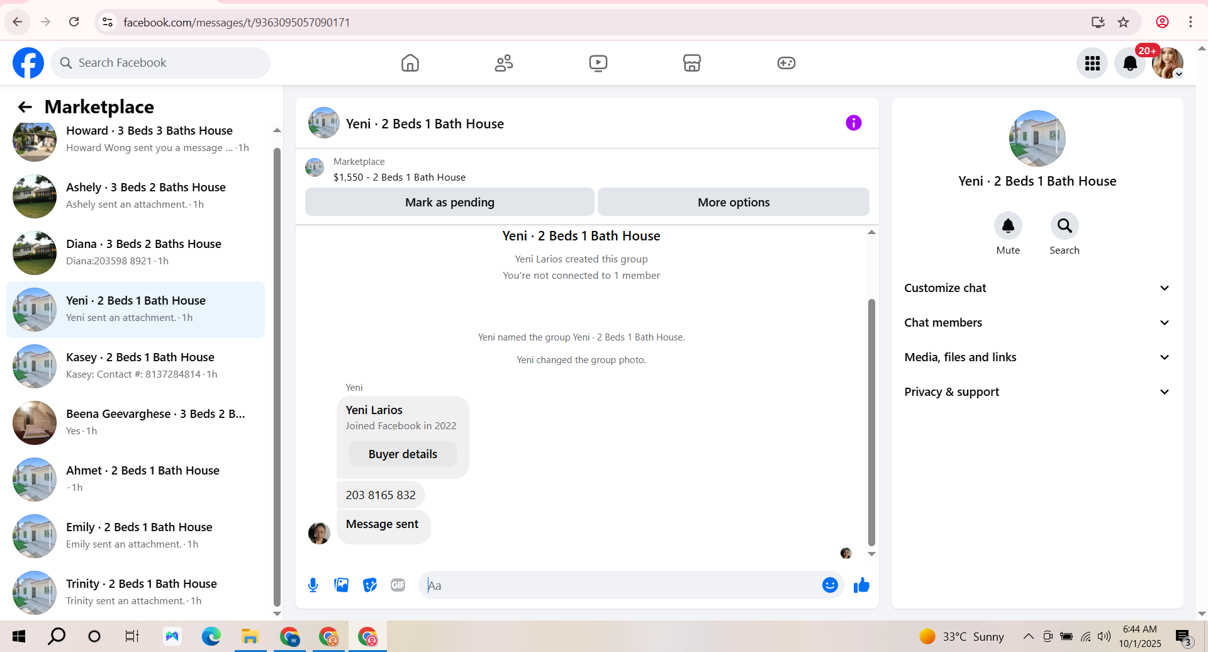This screenshot has height=652, width=1208.
Task: Open the account profile picture menu
Action: pyautogui.click(x=1168, y=63)
